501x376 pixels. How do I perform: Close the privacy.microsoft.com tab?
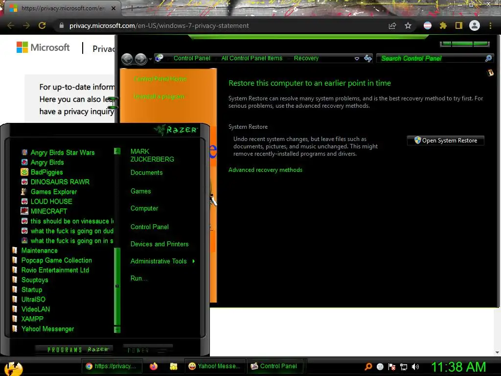(113, 8)
